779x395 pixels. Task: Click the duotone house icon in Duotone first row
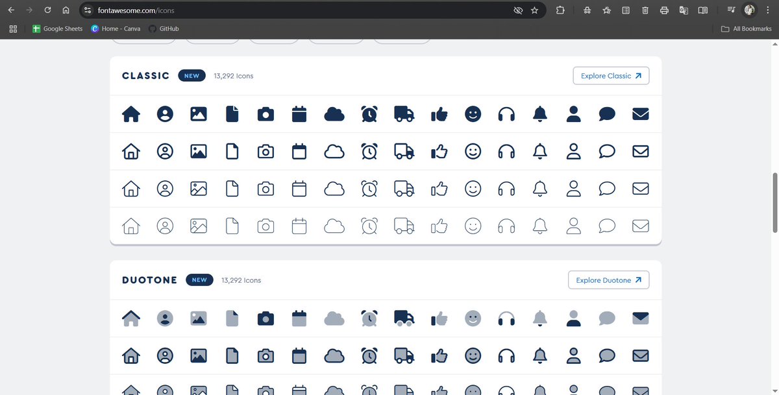tap(131, 318)
